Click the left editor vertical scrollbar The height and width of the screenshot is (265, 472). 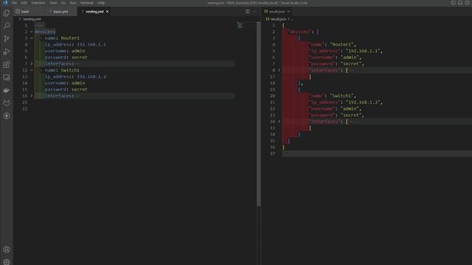259,113
